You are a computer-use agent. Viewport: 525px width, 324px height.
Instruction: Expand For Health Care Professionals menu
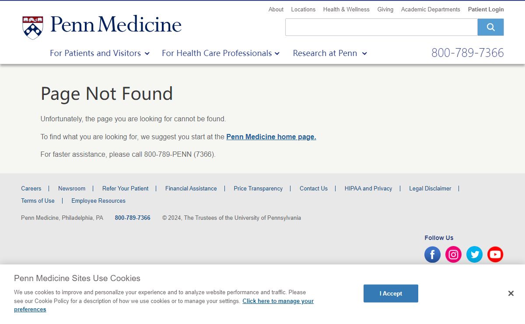click(220, 53)
